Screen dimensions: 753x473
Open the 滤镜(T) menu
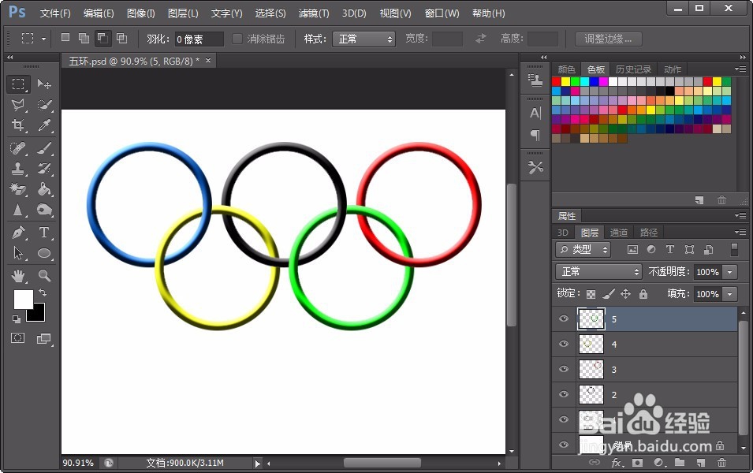pos(314,13)
